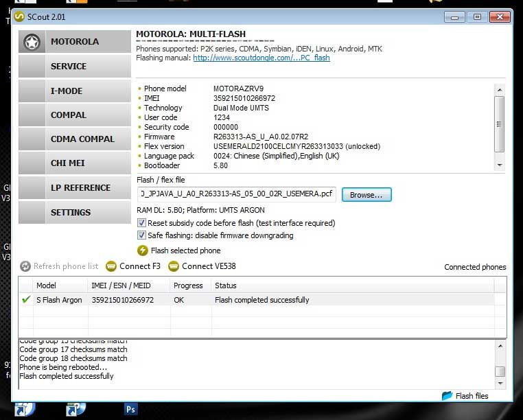523x420 pixels.
Task: Click the Flash / flex file path field
Action: 236,194
